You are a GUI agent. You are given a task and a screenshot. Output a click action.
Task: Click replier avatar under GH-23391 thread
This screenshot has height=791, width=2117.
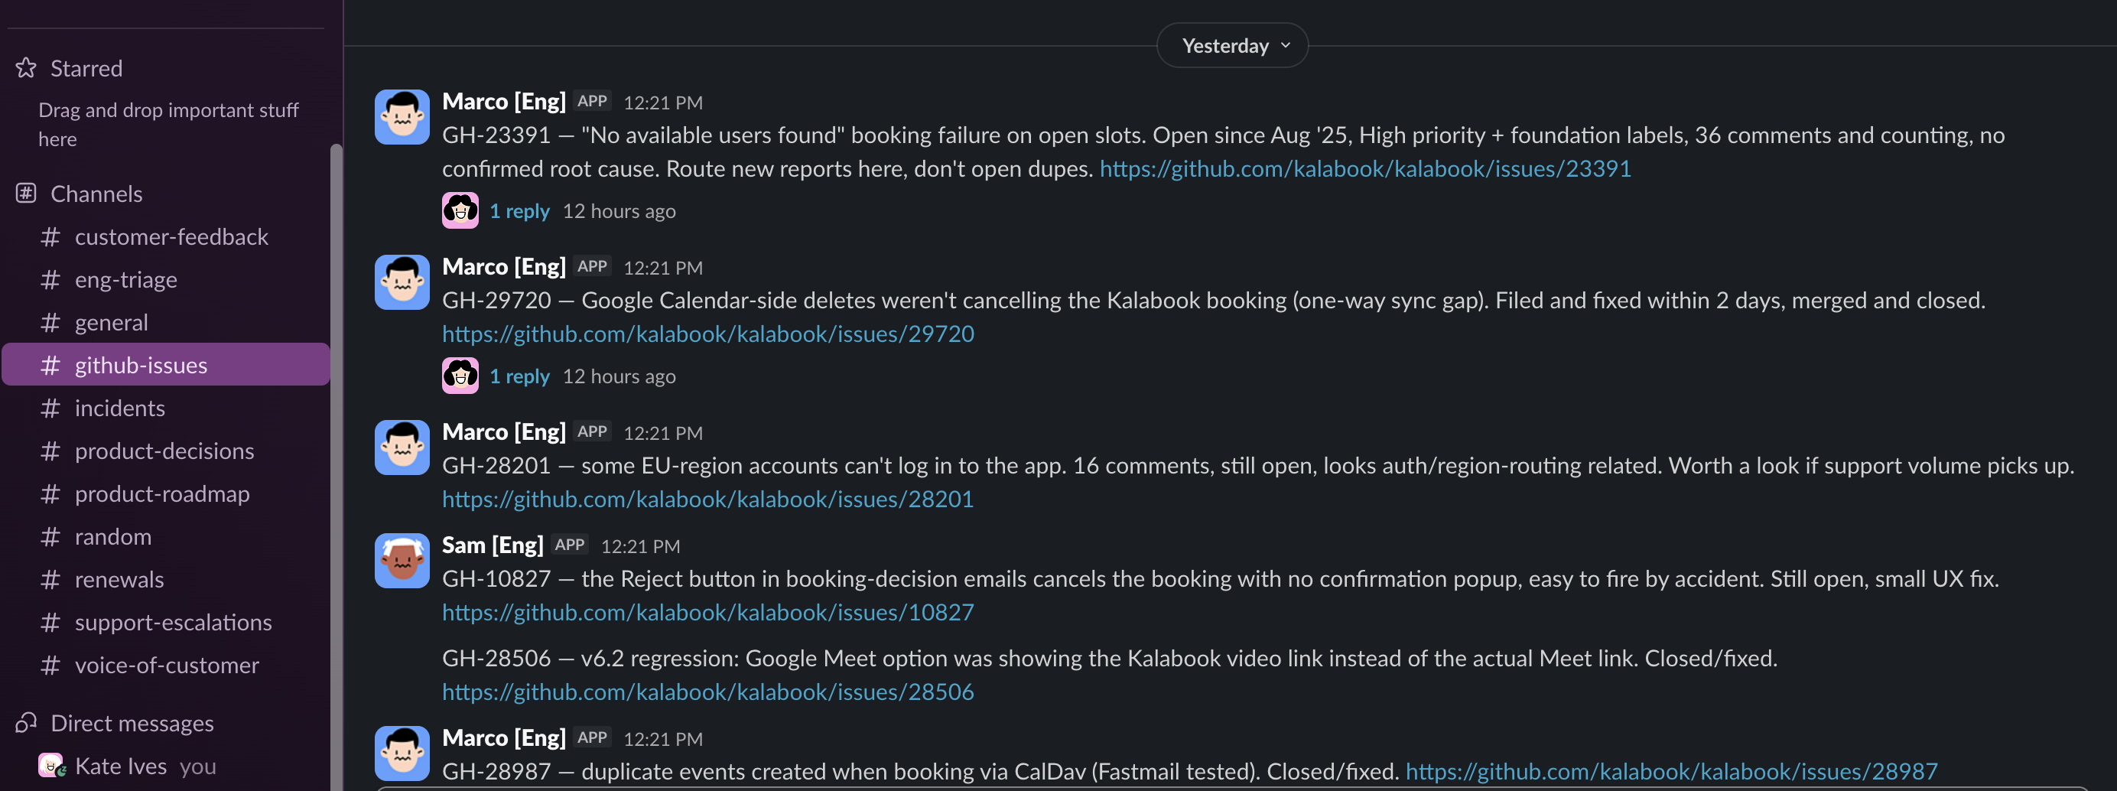click(x=460, y=210)
